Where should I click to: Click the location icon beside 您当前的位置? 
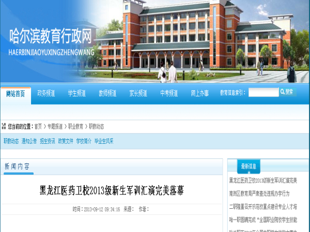coord(4,126)
